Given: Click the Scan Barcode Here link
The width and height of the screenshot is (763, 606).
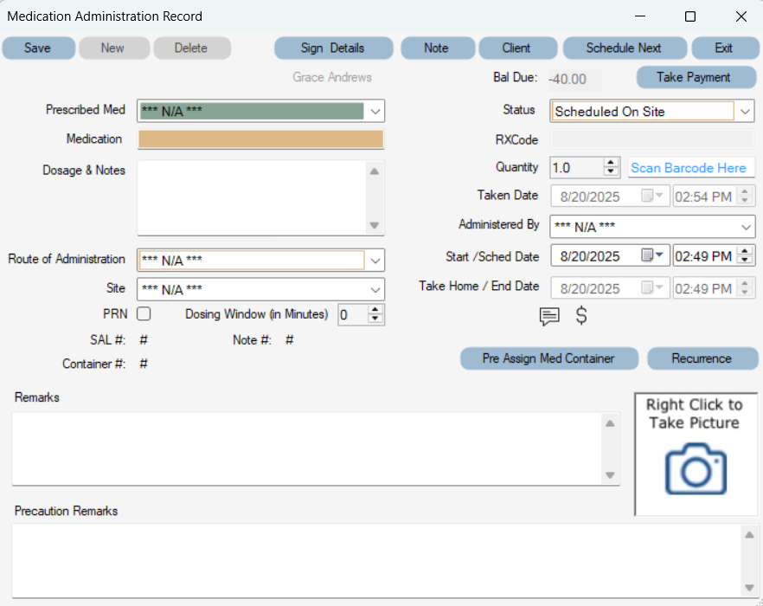Looking at the screenshot, I should (690, 167).
